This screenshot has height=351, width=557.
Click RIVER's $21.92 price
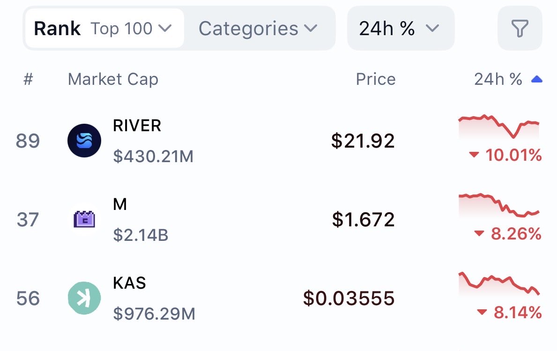363,141
